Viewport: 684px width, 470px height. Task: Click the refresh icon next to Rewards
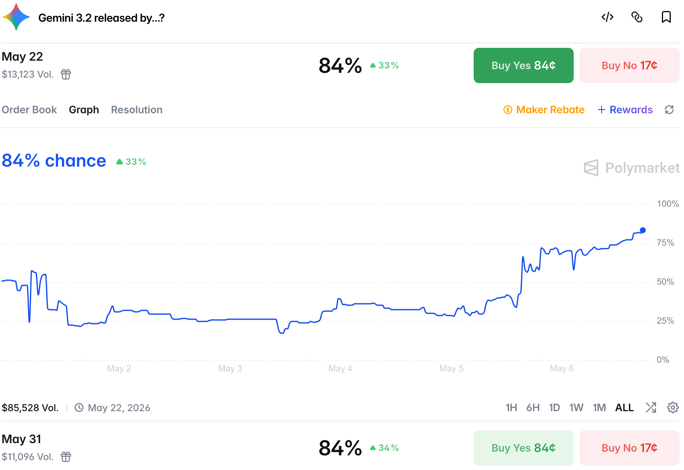[x=669, y=110]
